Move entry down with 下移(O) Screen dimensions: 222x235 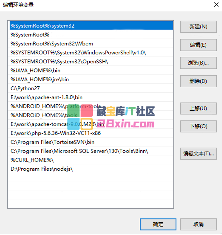point(198,126)
